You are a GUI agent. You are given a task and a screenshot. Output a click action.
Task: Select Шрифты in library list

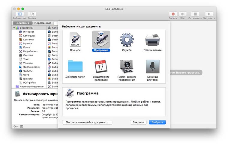pyautogui.click(x=28, y=79)
